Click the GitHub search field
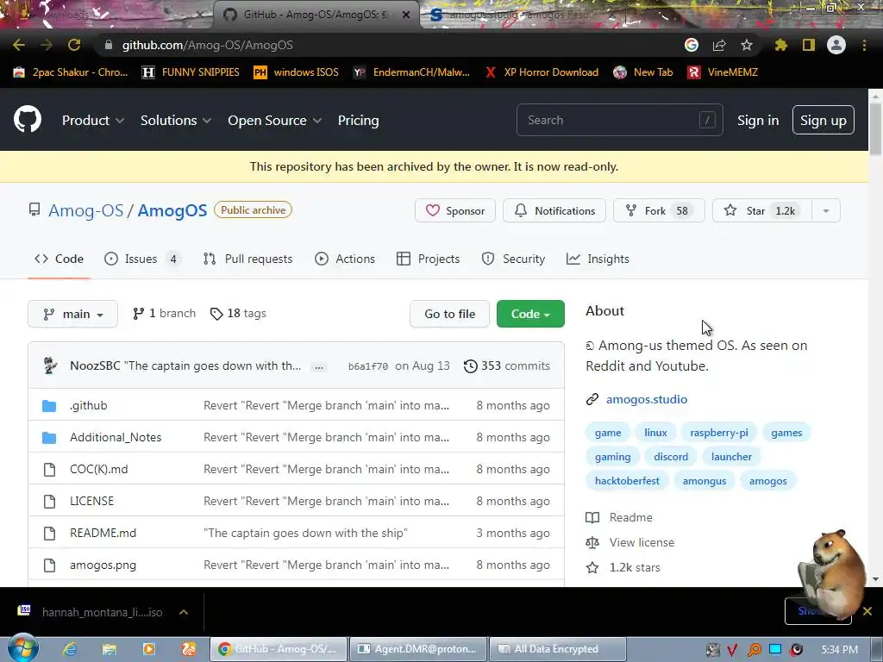This screenshot has height=662, width=883. tap(619, 120)
